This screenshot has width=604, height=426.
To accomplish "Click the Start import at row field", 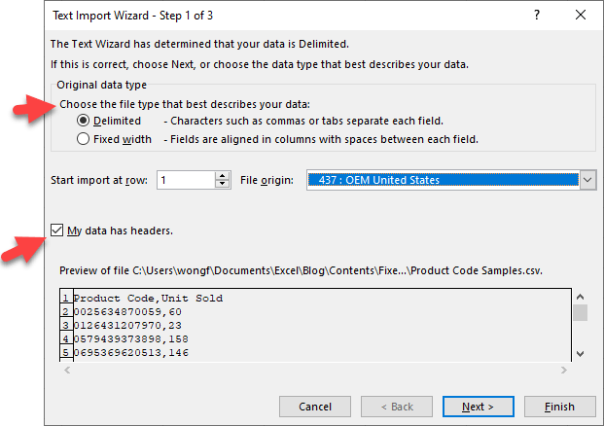I will [185, 180].
